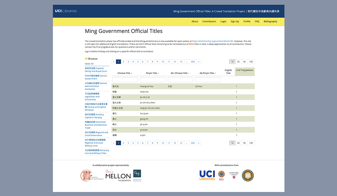The width and height of the screenshot is (337, 196).
Task: Click the 'zhao mo' table row
Action: [183, 92]
